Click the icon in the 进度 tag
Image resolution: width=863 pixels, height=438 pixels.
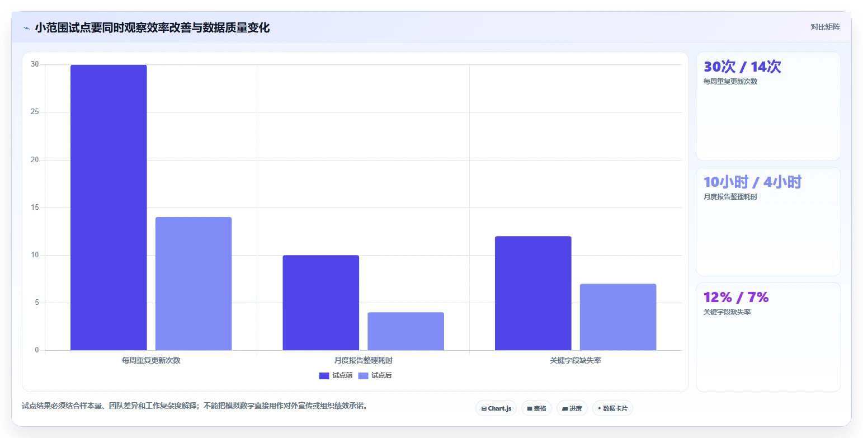pyautogui.click(x=565, y=409)
